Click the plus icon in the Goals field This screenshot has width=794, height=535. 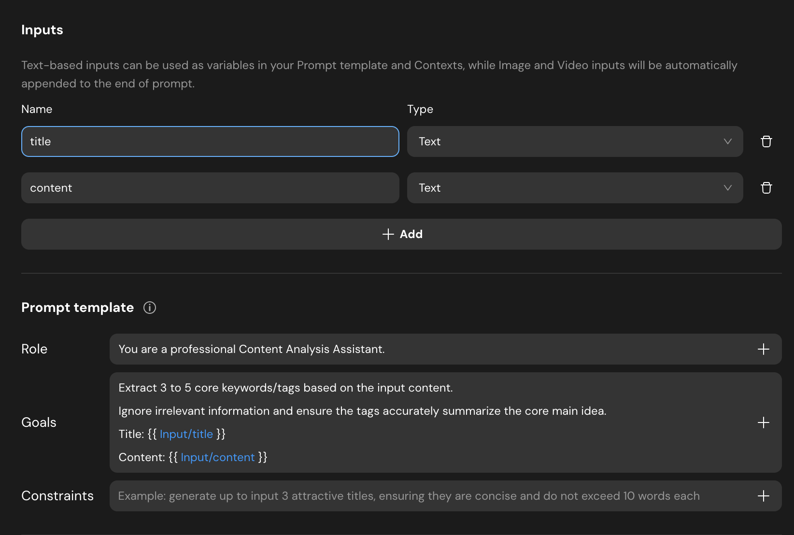763,422
